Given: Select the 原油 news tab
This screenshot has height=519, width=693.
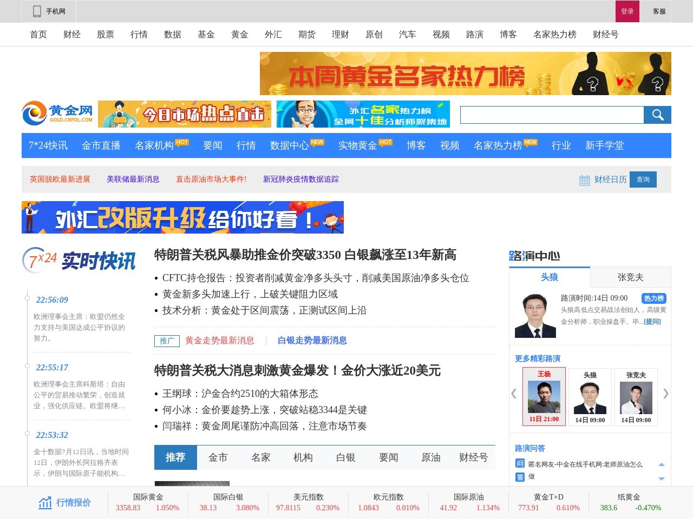Looking at the screenshot, I should 431,457.
